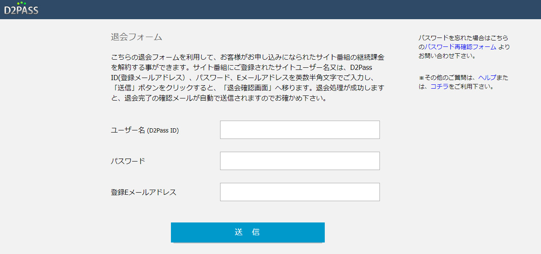Viewport: 541px width, 254px height.
Task: Focus the ユーザー名 (D2Pass ID) input field
Action: point(300,130)
